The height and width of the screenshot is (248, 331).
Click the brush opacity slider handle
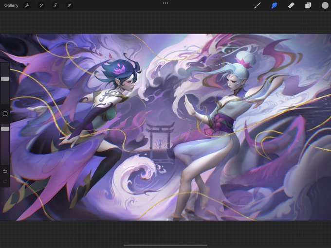click(5, 129)
